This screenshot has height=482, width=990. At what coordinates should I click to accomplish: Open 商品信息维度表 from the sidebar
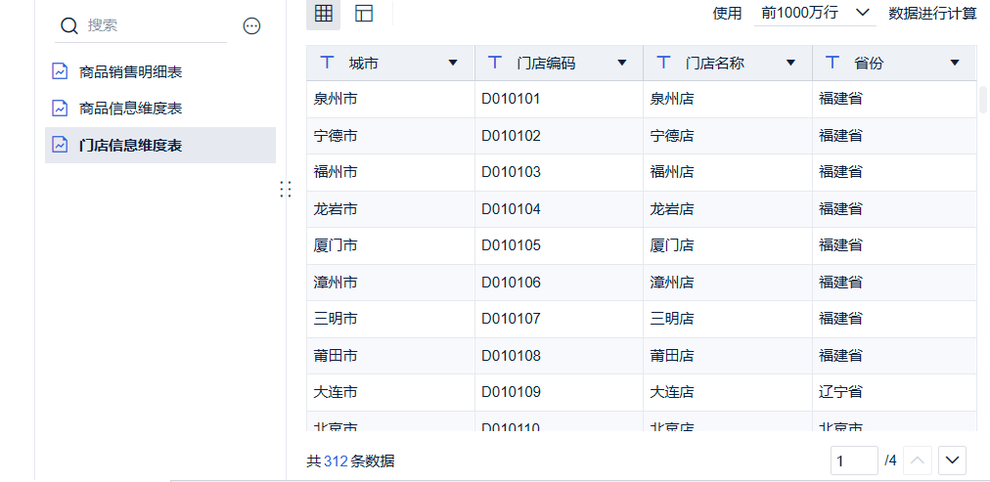pyautogui.click(x=130, y=109)
